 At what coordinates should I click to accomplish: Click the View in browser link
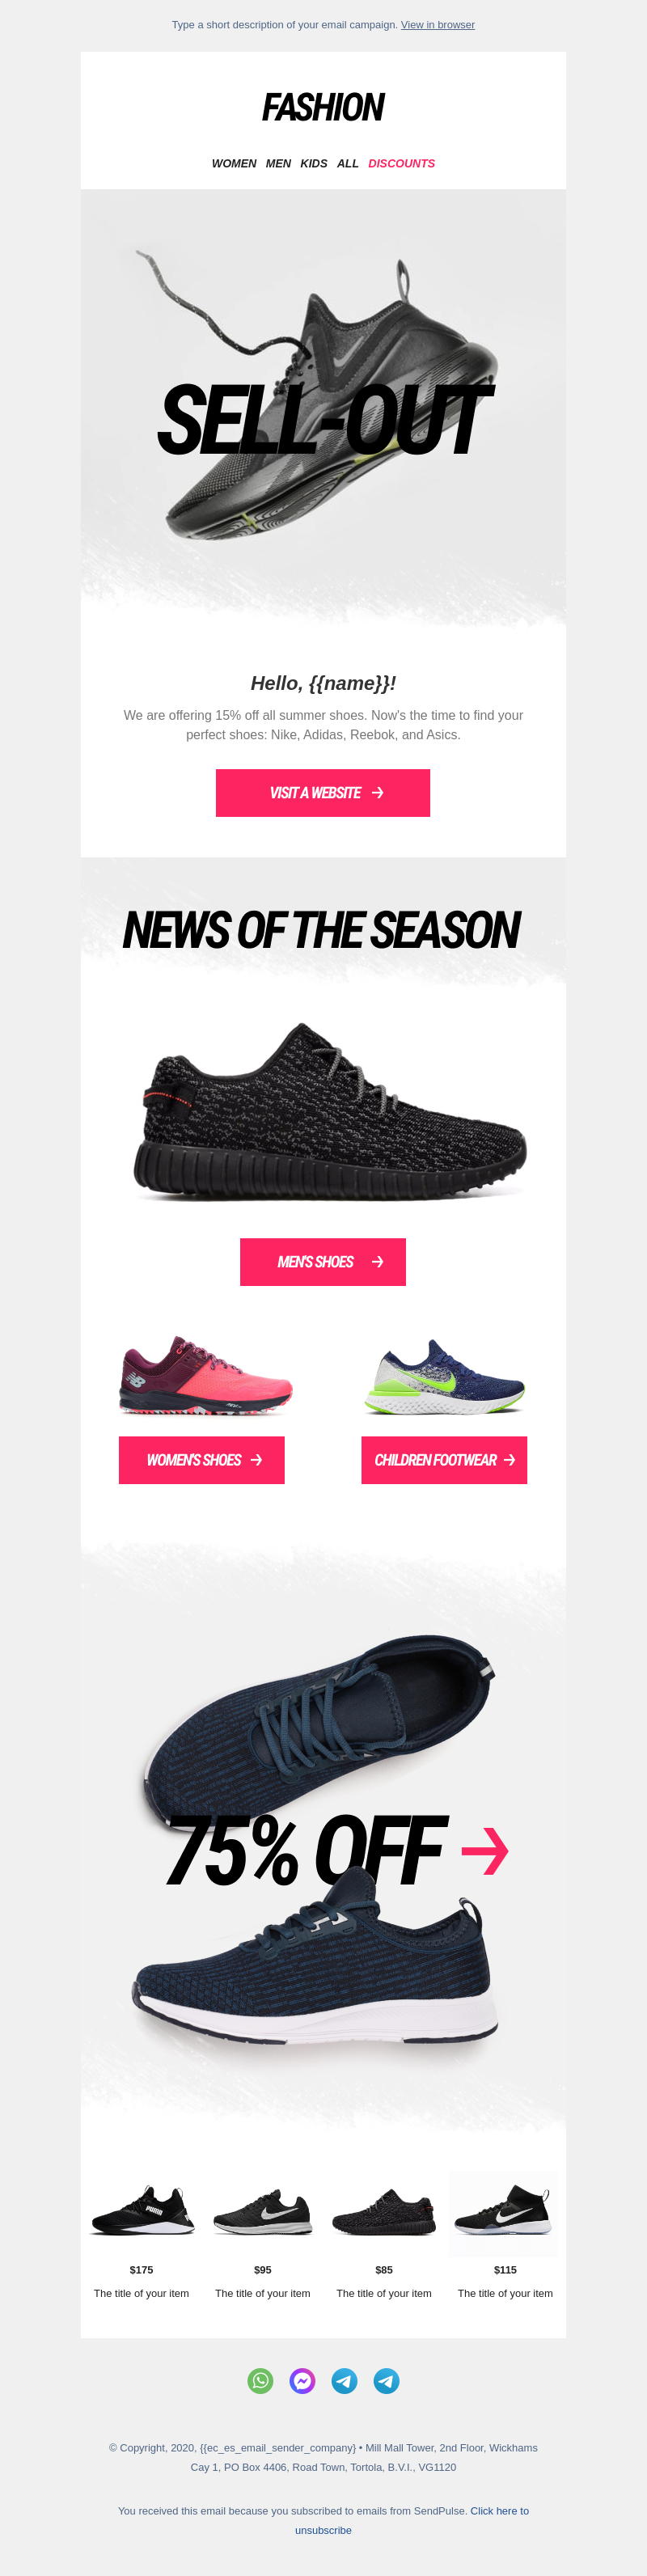point(438,25)
